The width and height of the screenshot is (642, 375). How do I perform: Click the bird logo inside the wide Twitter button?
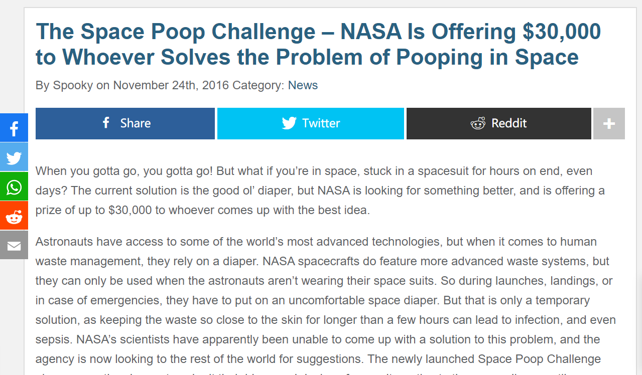[289, 123]
